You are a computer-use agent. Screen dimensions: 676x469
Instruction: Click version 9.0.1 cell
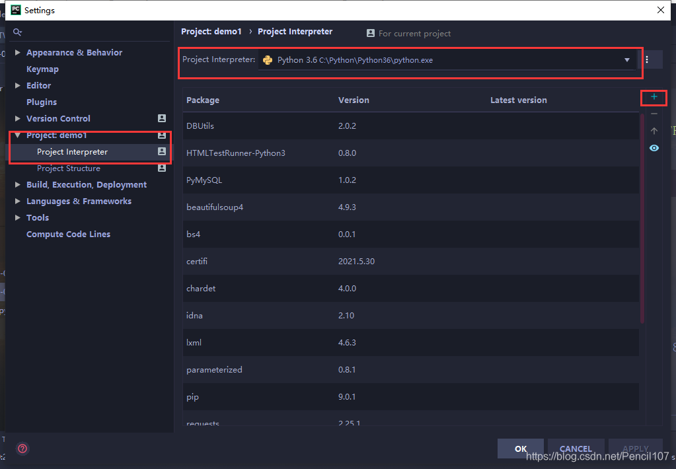click(x=347, y=397)
